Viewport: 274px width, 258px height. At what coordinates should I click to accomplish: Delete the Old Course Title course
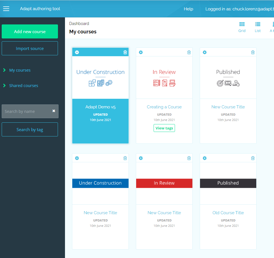point(253,158)
